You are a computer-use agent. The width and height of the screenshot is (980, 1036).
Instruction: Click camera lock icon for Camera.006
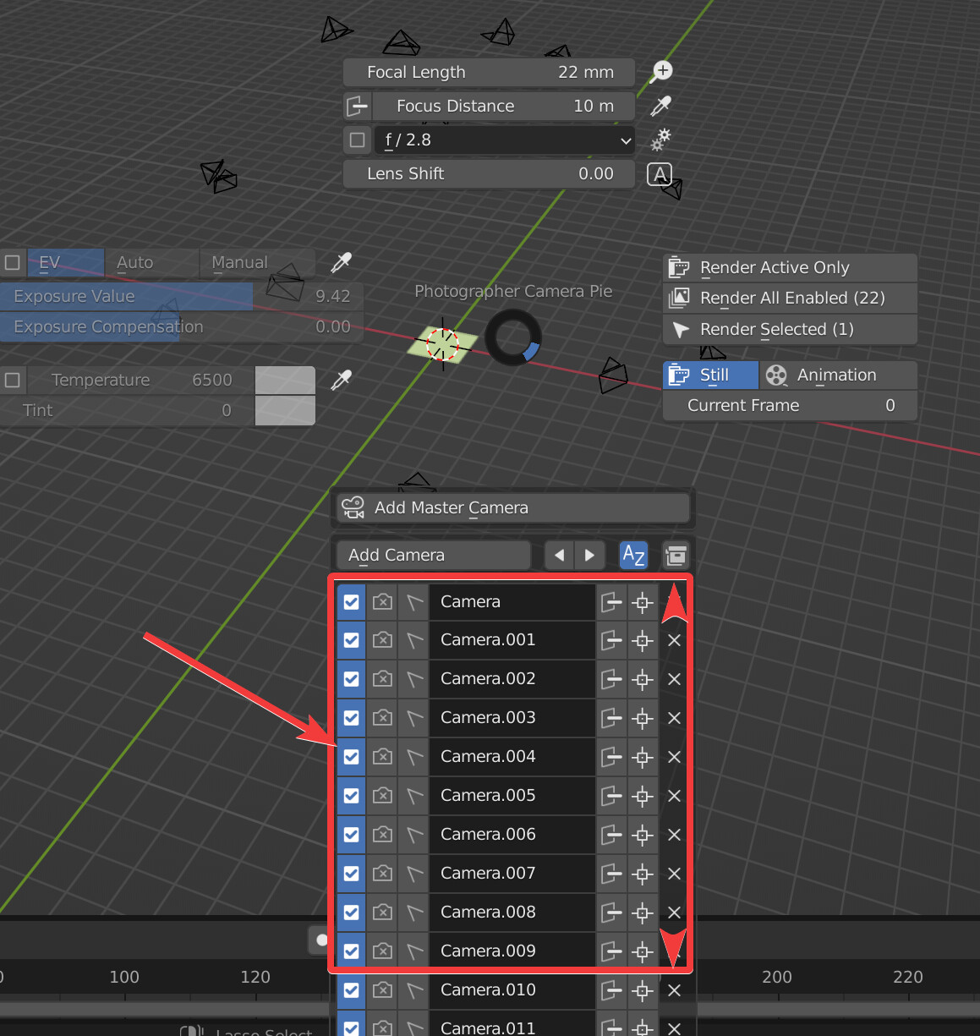382,835
